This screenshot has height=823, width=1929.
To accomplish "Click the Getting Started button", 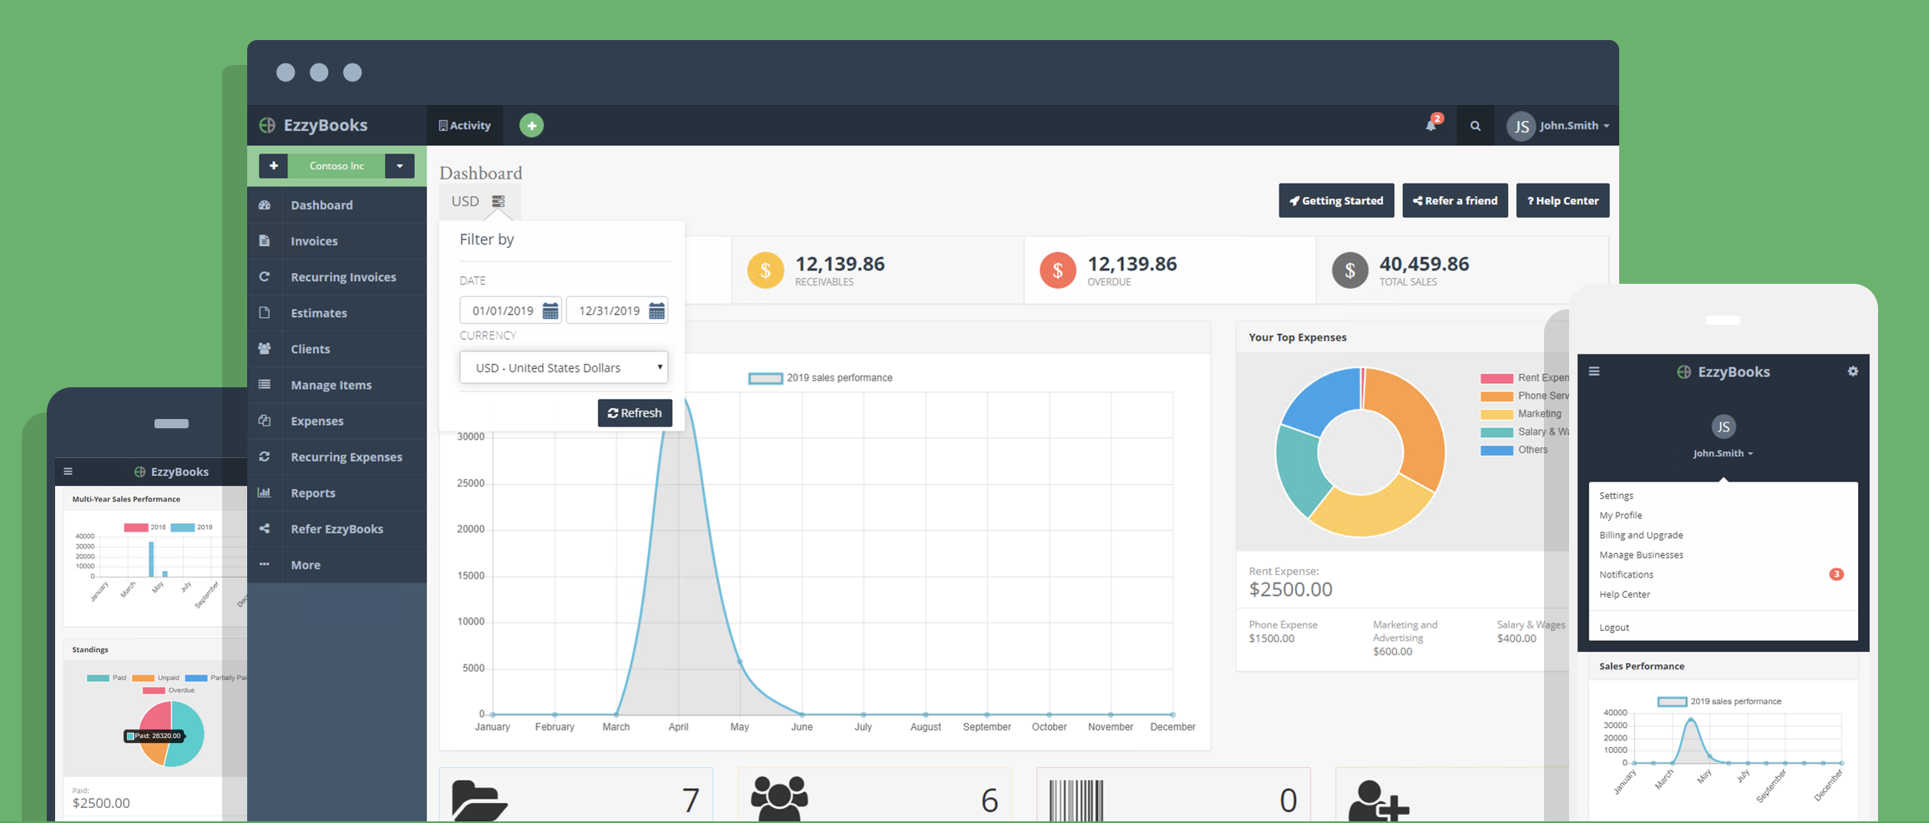I will (1336, 201).
